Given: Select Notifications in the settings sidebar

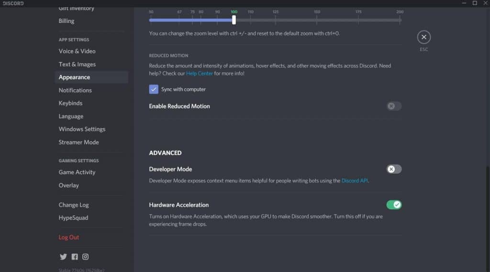Looking at the screenshot, I should click(75, 90).
